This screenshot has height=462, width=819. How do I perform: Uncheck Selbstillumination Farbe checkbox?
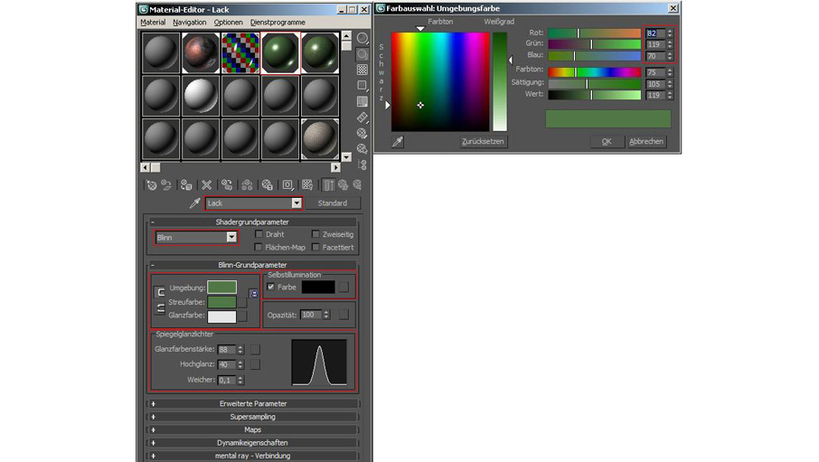tap(271, 287)
